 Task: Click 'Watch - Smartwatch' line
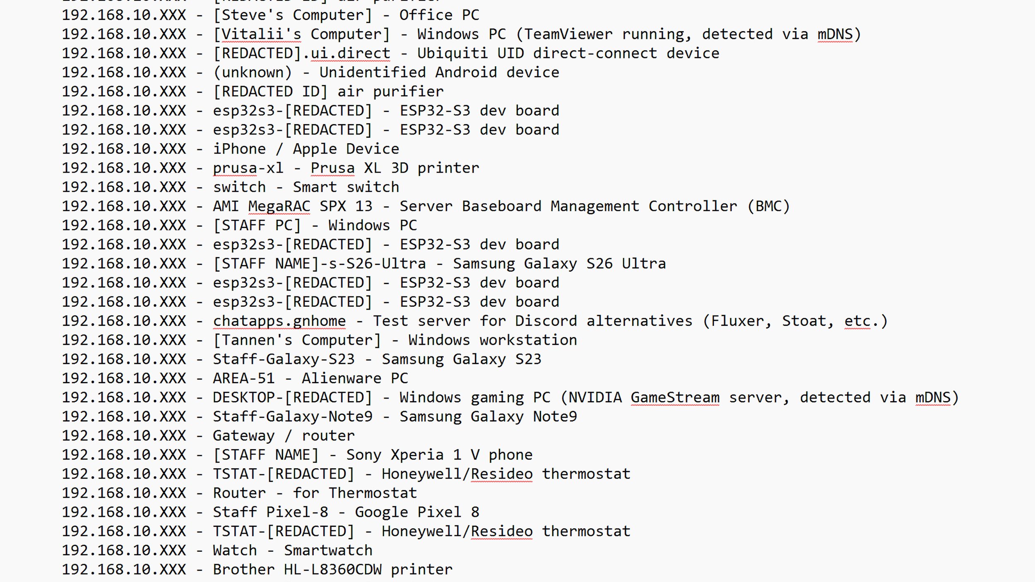293,551
